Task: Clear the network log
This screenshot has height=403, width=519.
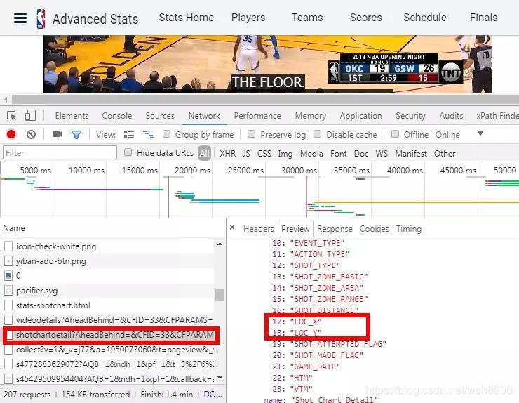Action: point(31,134)
